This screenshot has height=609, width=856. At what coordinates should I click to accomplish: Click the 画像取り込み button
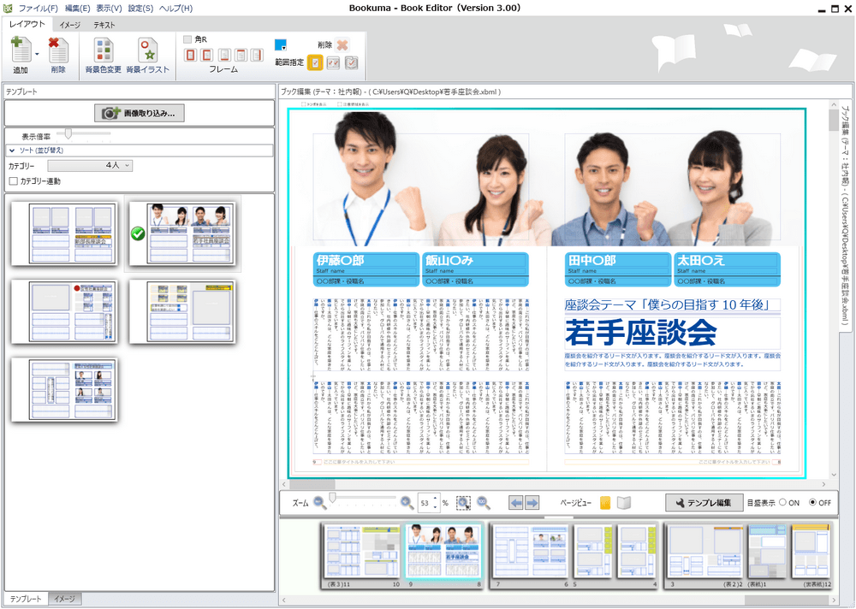[138, 113]
